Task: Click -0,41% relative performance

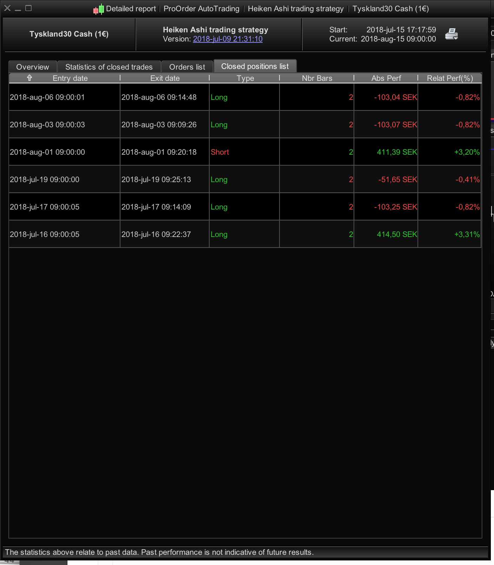Action: (x=468, y=180)
